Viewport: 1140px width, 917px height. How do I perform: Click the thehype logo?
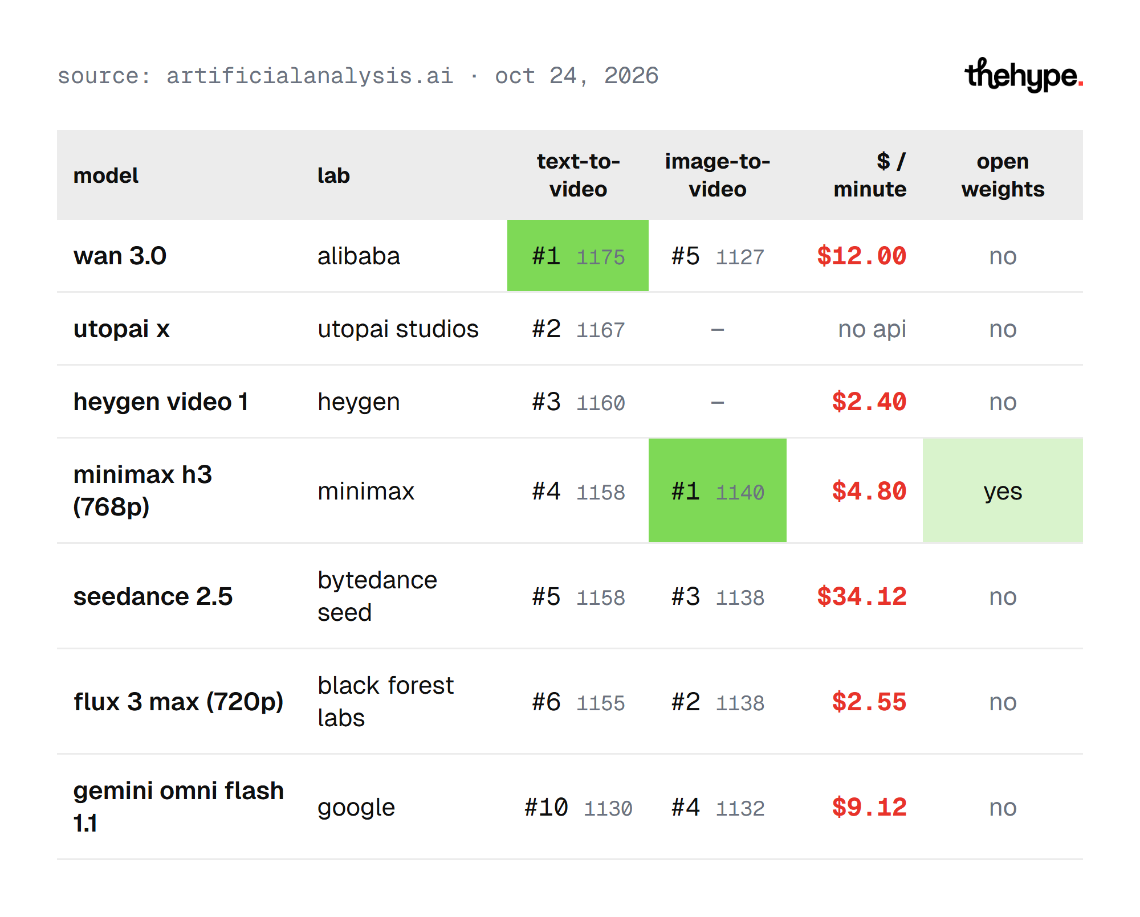point(1024,75)
